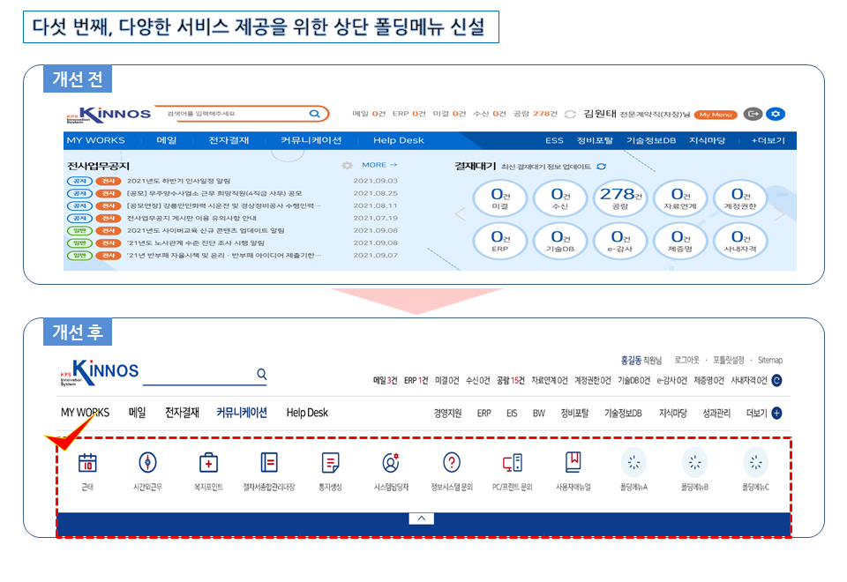Open the 복지포인트 icon
The width and height of the screenshot is (847, 582).
[208, 463]
